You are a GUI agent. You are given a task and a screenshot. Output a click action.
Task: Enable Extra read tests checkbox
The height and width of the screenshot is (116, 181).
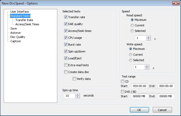click(66, 65)
